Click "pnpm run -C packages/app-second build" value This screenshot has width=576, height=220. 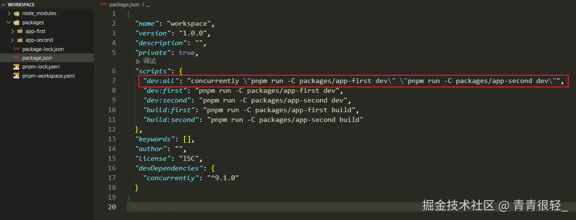pyautogui.click(x=285, y=119)
